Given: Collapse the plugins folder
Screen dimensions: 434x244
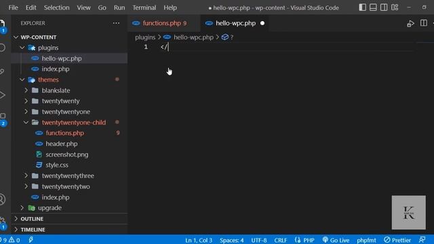Looking at the screenshot, I should pos(22,48).
